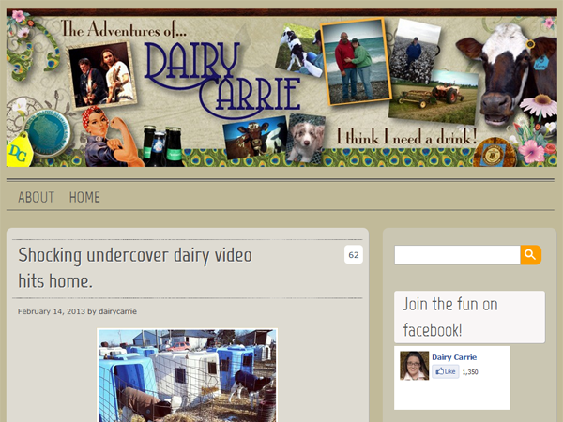Viewport: 563px width, 422px height.
Task: Go to the HOME menu item
Action: coord(84,197)
